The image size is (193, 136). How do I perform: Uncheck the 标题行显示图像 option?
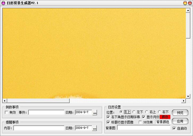point(108,122)
